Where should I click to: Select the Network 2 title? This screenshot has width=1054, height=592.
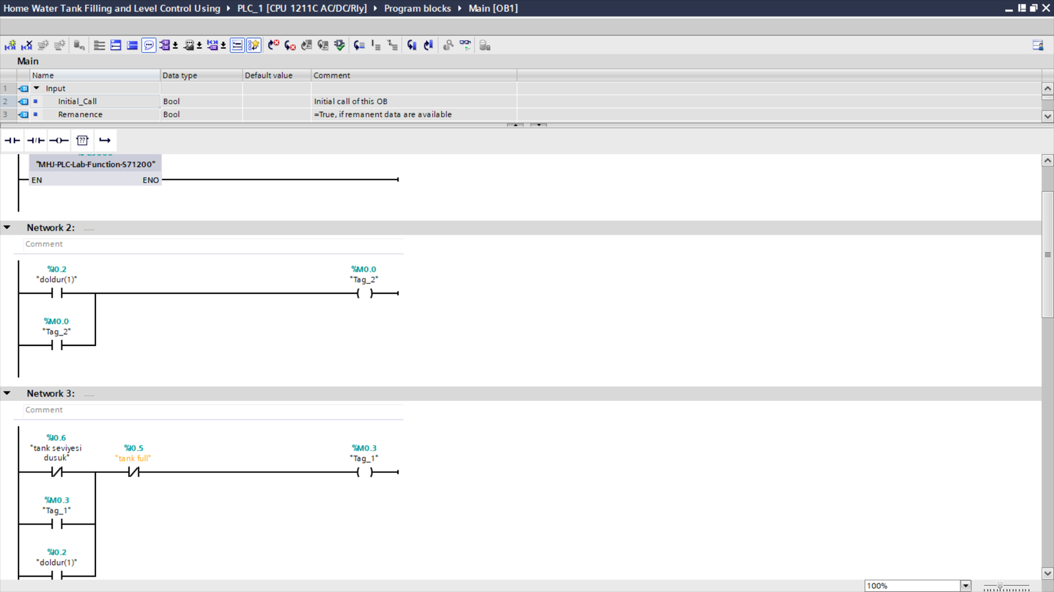pyautogui.click(x=51, y=228)
